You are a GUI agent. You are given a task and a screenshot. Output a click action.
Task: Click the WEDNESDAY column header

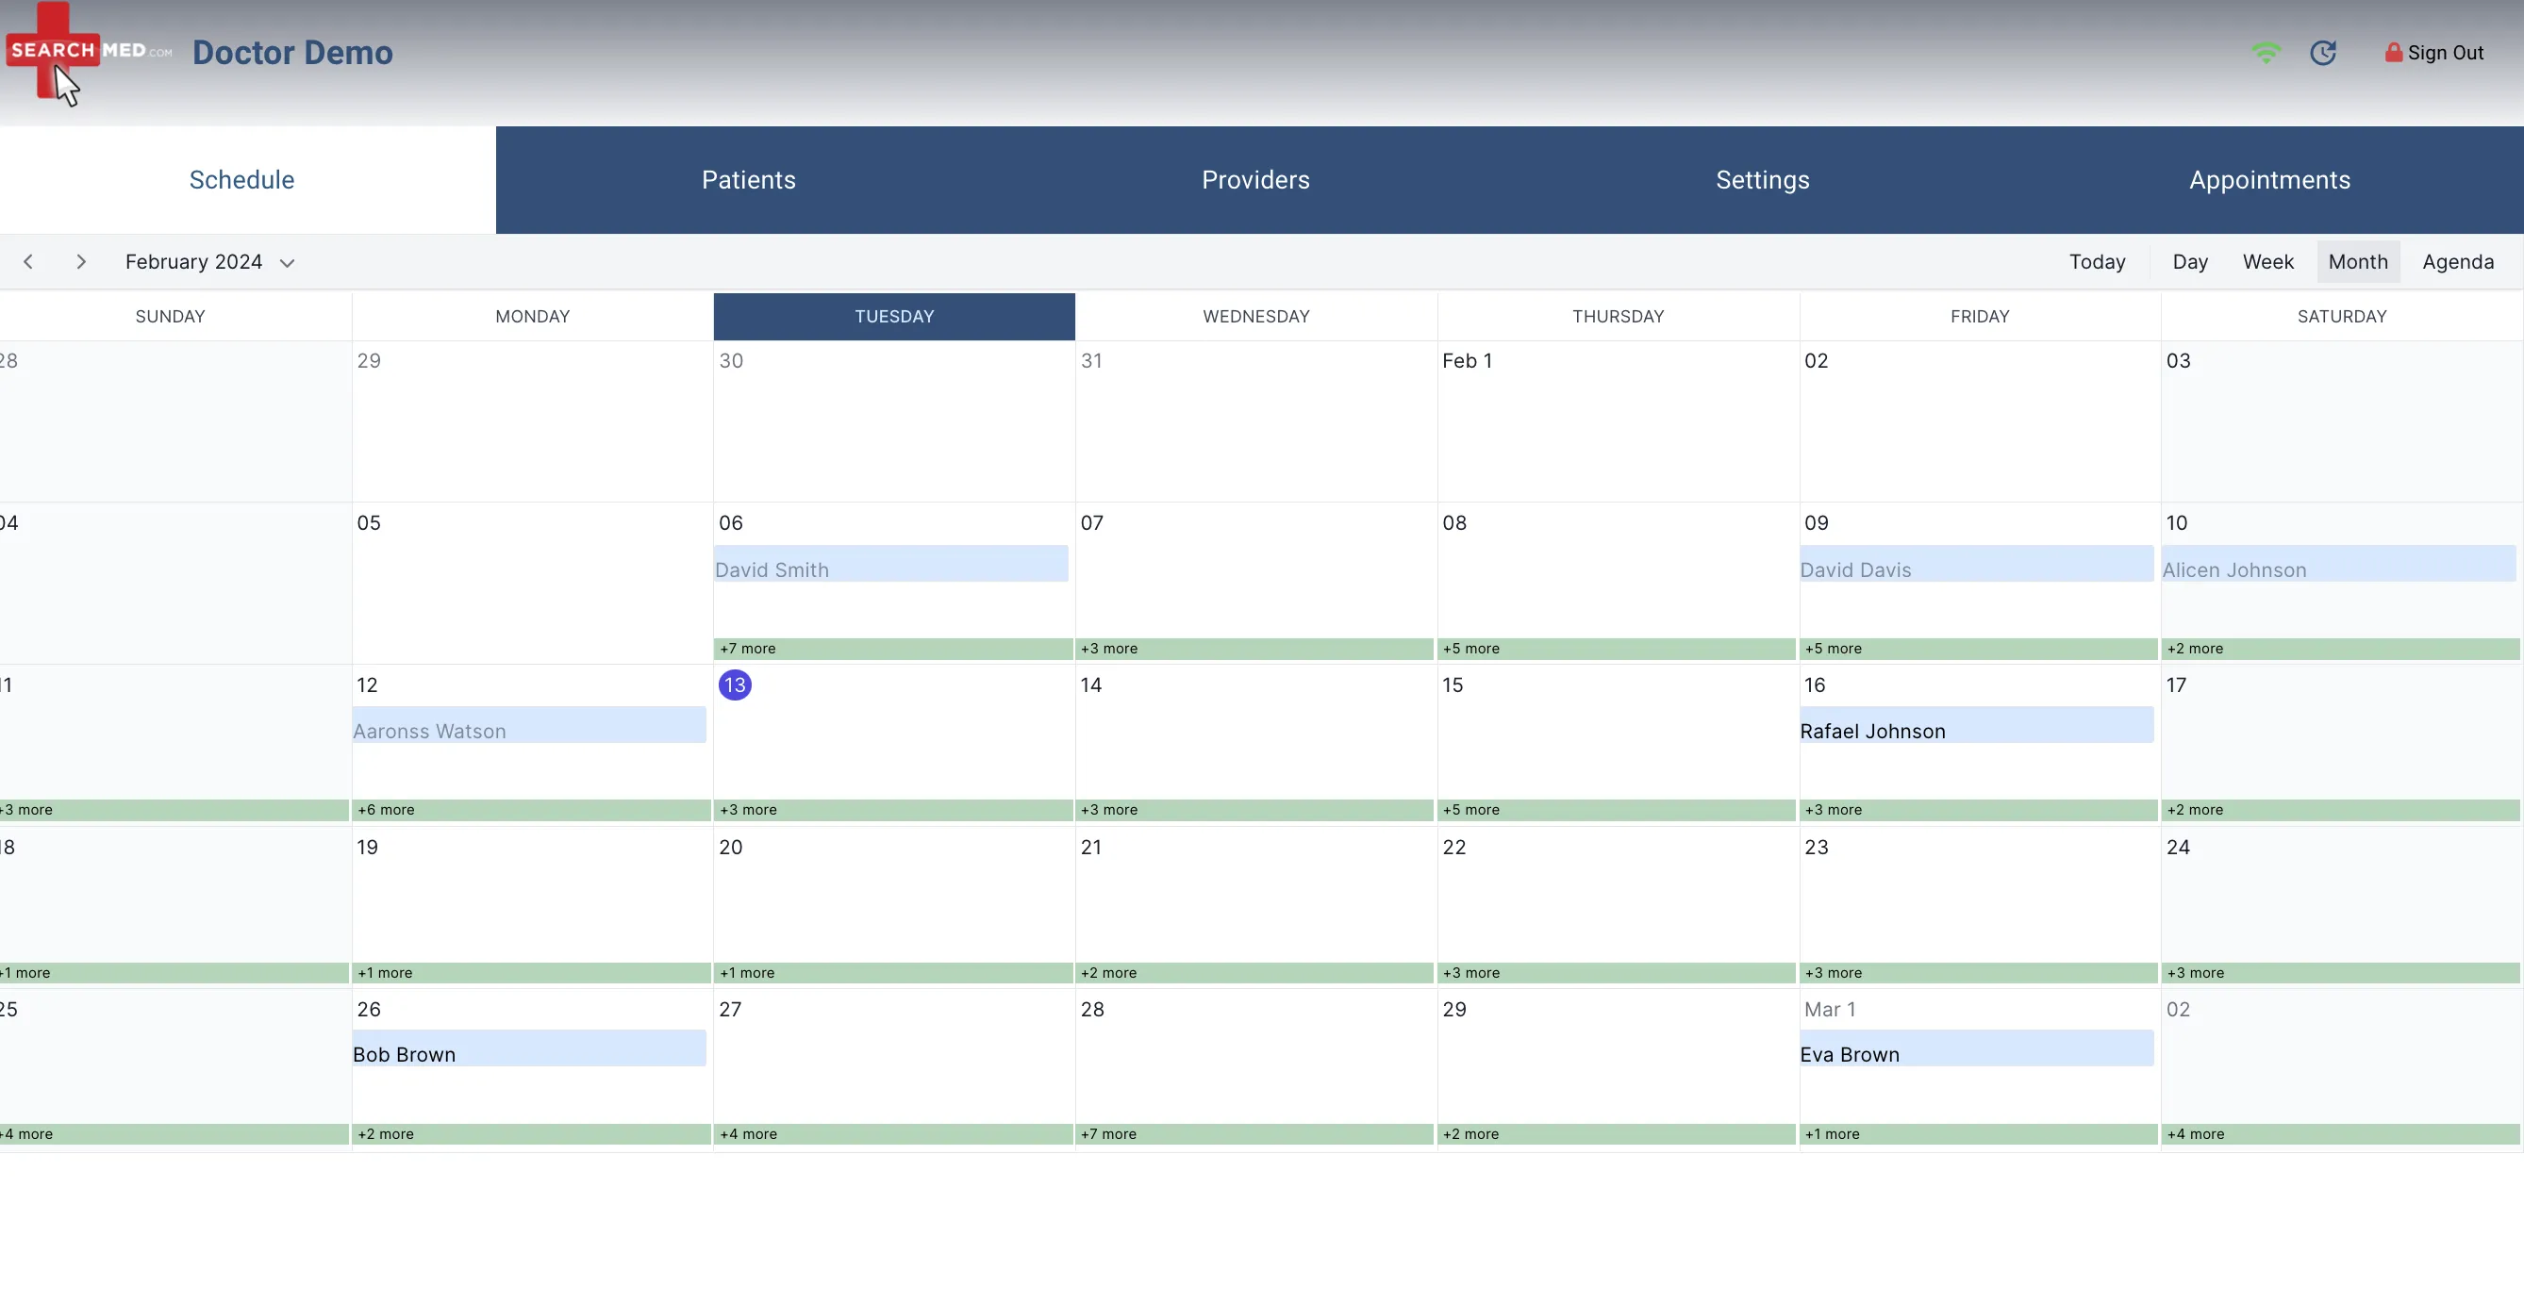[x=1255, y=317]
